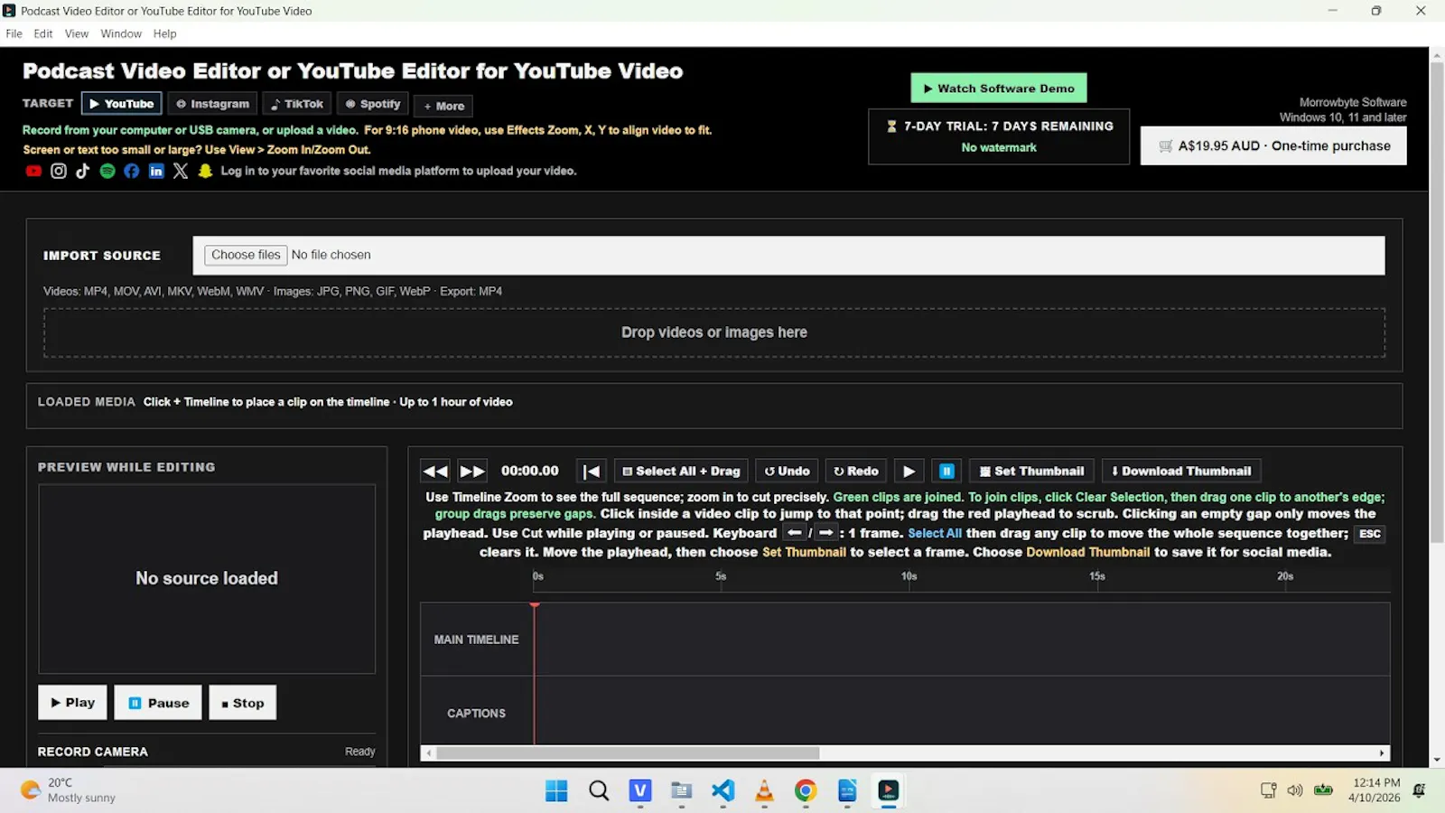Click the TikTok social media icon
Viewport: 1445px width, 813px height.
(x=82, y=171)
